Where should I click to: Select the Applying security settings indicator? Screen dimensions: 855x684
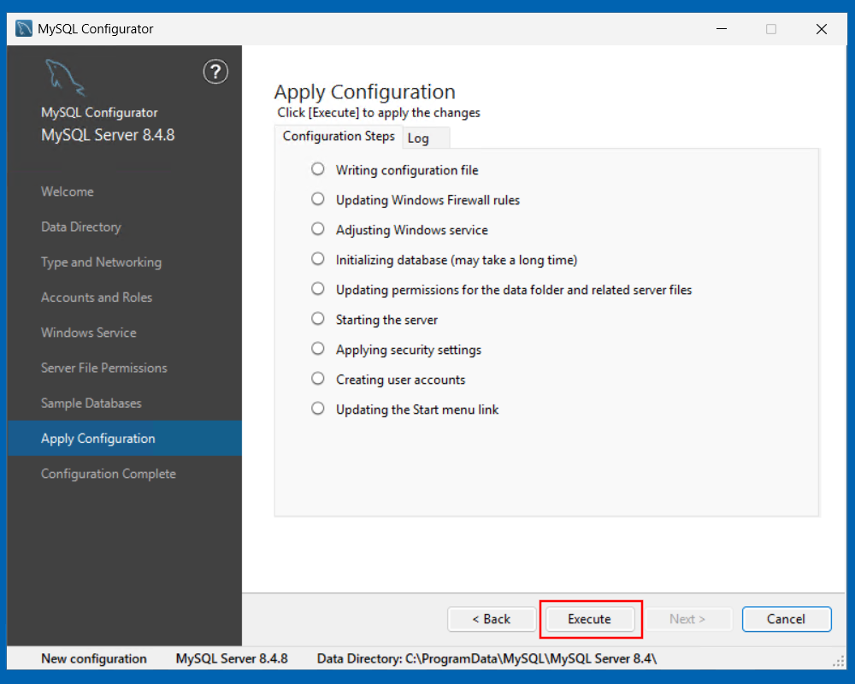click(318, 349)
